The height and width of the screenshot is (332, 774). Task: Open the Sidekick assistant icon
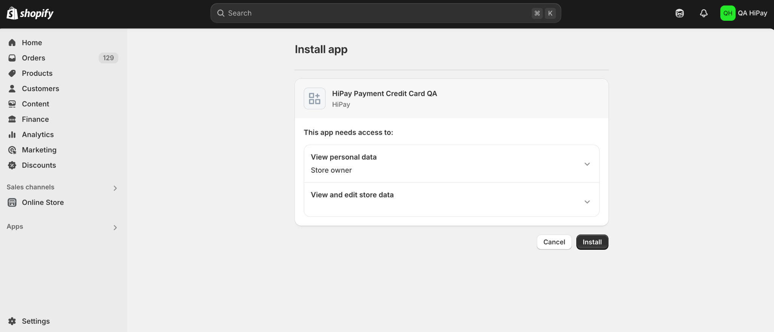(680, 13)
